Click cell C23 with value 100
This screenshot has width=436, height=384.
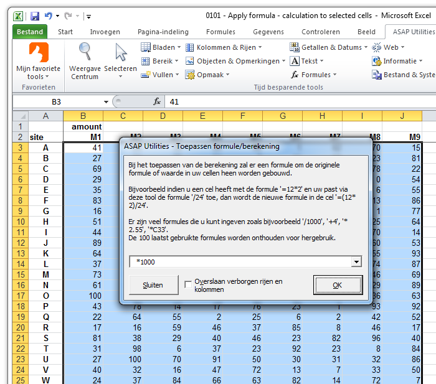tap(123, 359)
